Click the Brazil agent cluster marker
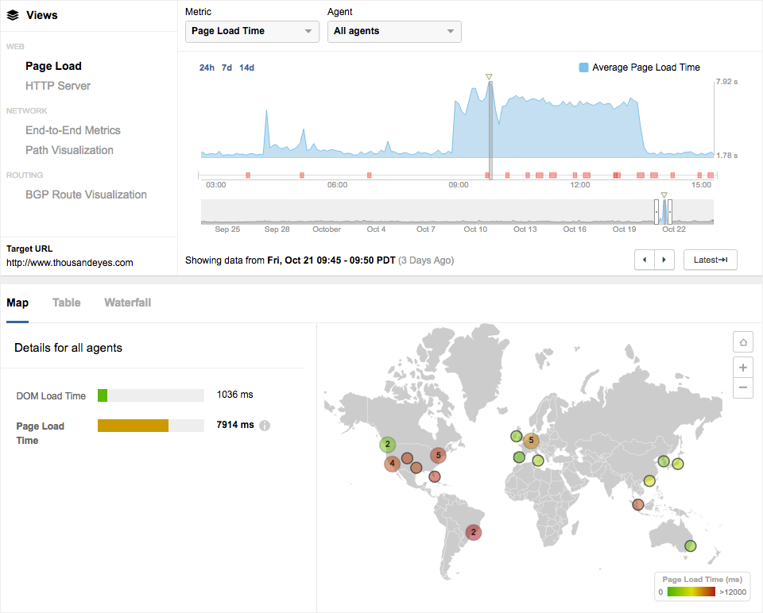The width and height of the screenshot is (763, 613). pos(474,532)
